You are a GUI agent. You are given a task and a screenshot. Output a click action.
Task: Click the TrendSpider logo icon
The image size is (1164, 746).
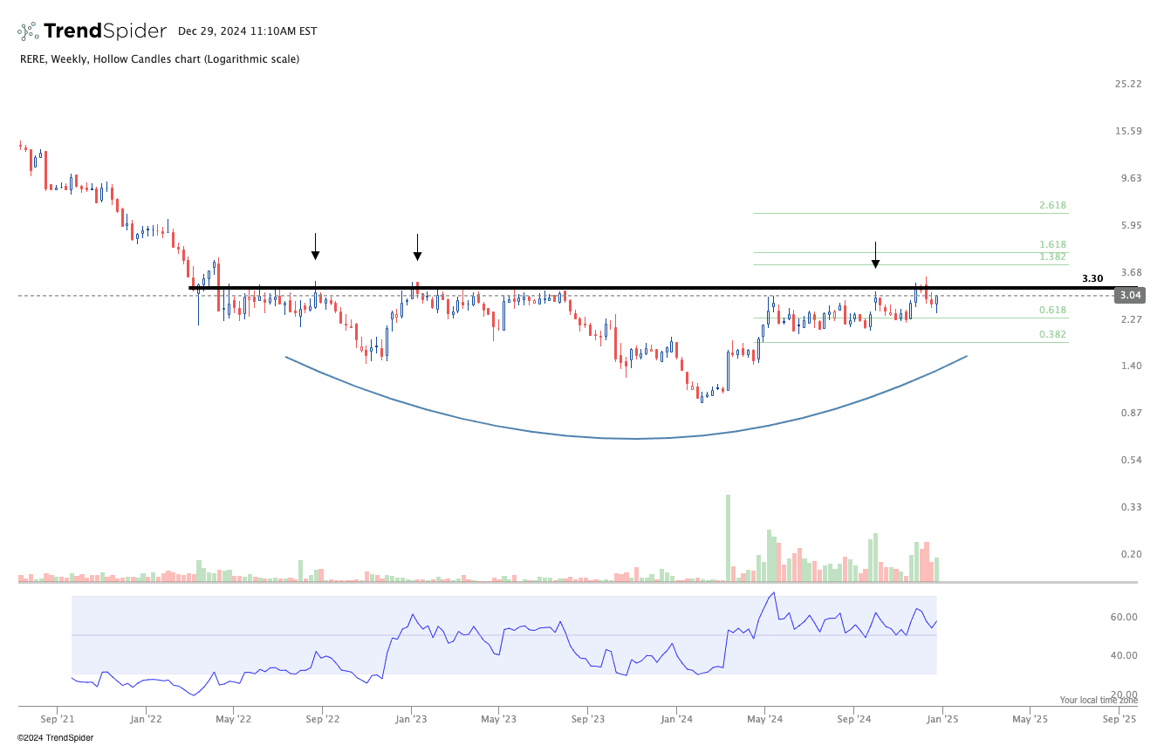point(29,31)
